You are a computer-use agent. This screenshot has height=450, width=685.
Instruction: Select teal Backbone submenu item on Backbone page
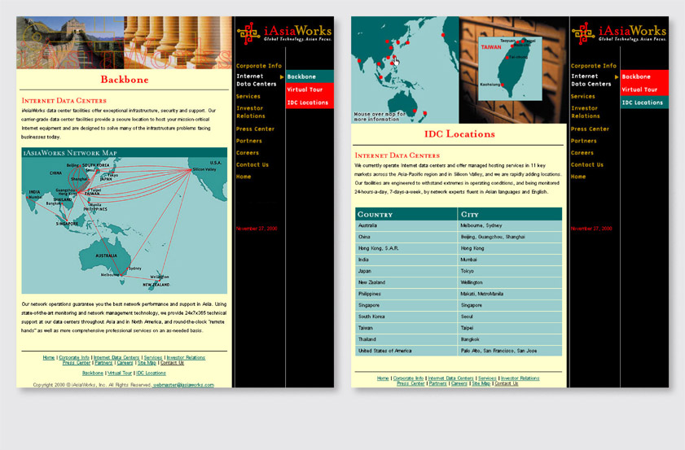310,76
